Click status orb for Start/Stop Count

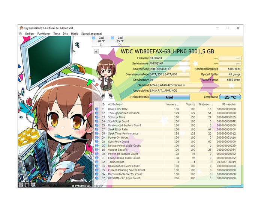pos(97,121)
